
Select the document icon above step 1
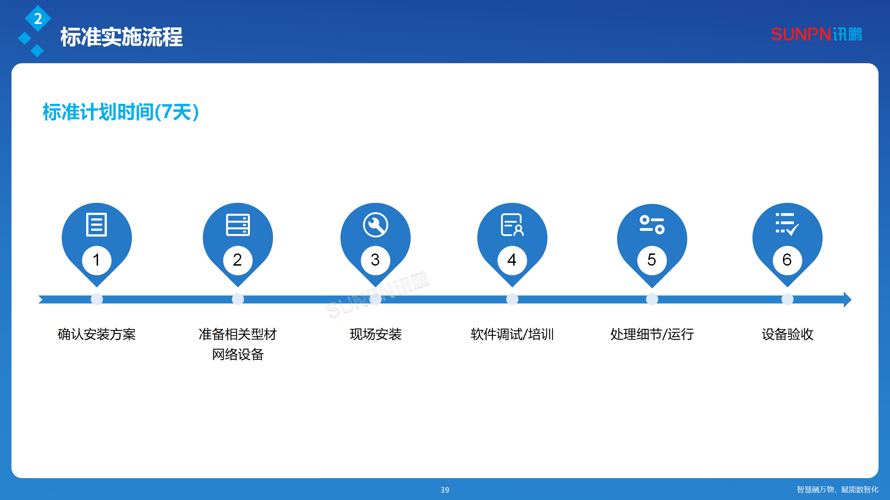click(97, 225)
